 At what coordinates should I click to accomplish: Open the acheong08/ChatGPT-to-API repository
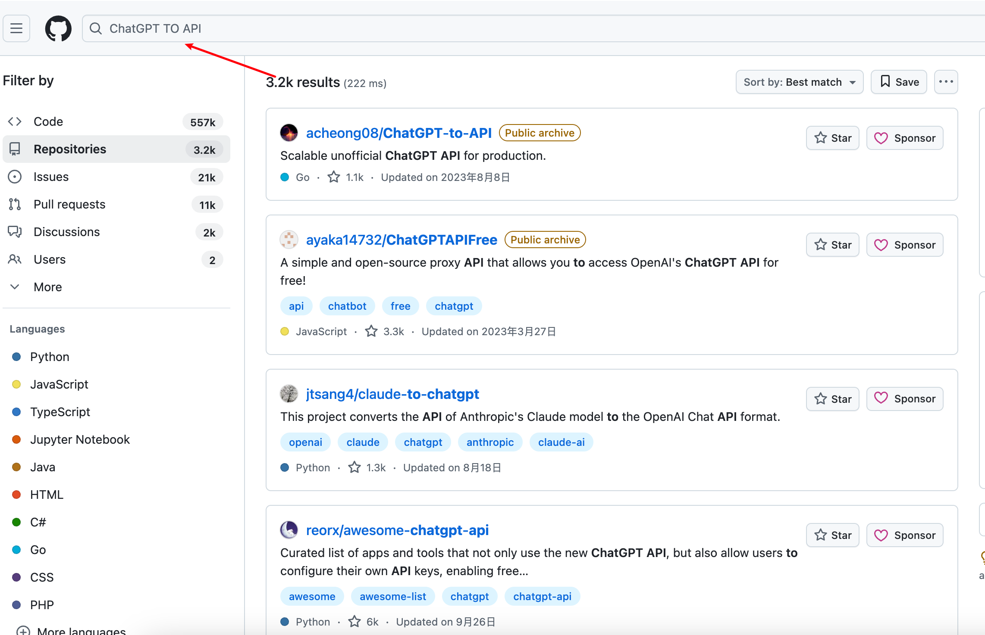(x=399, y=133)
